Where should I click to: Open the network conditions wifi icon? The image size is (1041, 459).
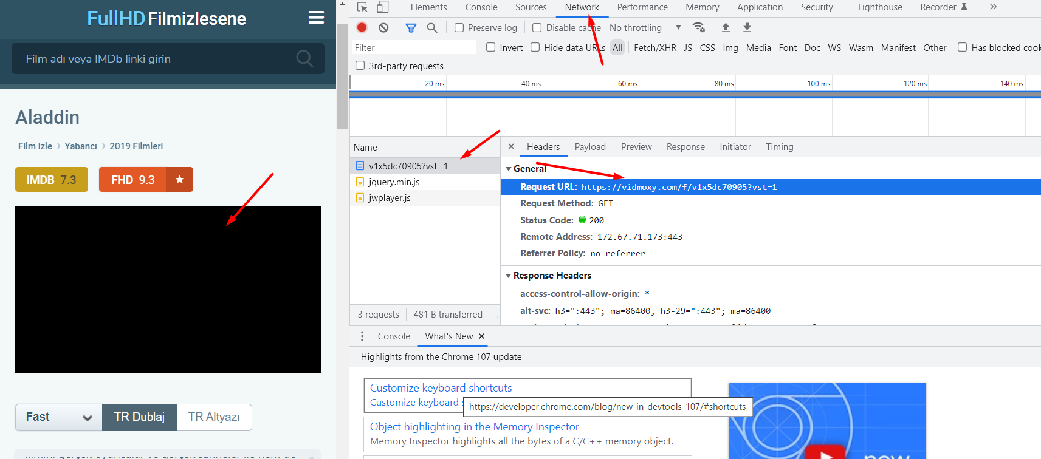(699, 27)
